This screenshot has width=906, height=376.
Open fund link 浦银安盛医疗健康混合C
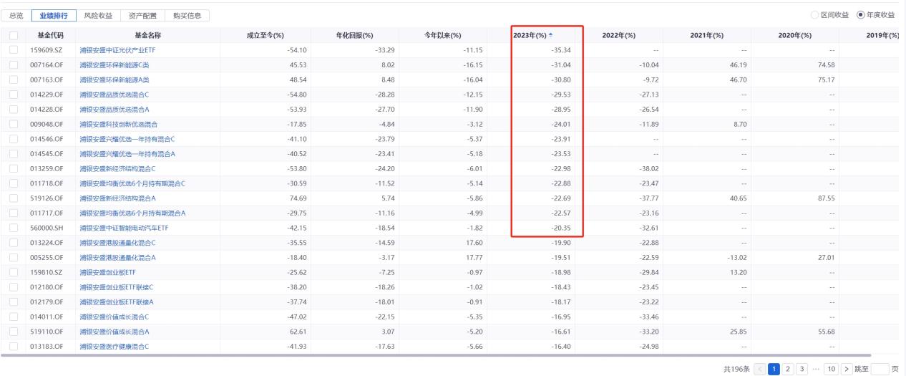click(115, 347)
